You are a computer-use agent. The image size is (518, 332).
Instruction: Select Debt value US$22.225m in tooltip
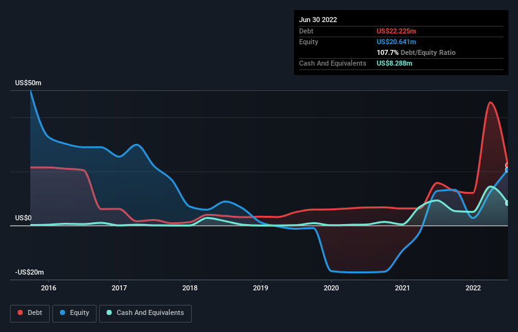point(396,31)
